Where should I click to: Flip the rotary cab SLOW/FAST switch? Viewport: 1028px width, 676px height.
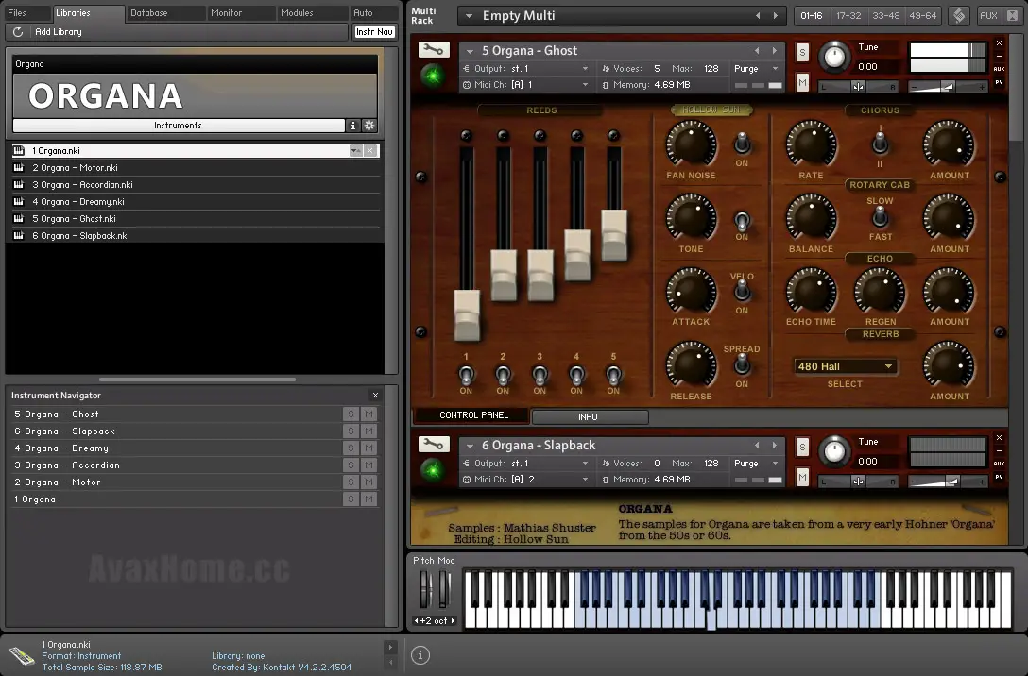pyautogui.click(x=880, y=216)
